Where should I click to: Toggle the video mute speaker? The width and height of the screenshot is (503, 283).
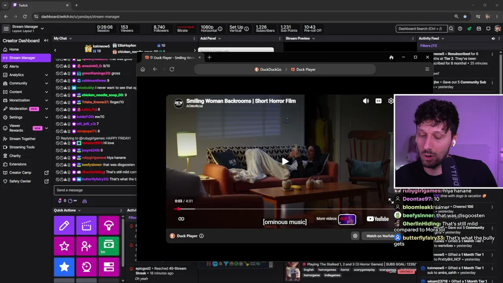pos(366,101)
